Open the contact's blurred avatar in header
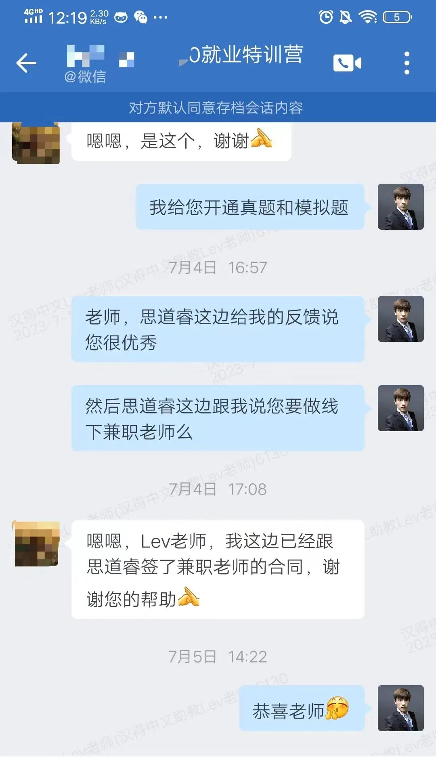This screenshot has width=436, height=757. (86, 56)
